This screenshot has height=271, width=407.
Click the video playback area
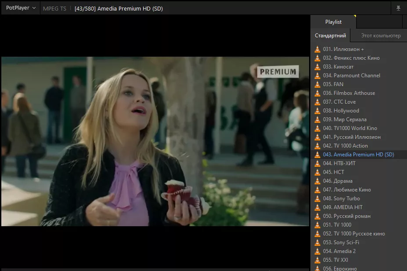point(155,141)
